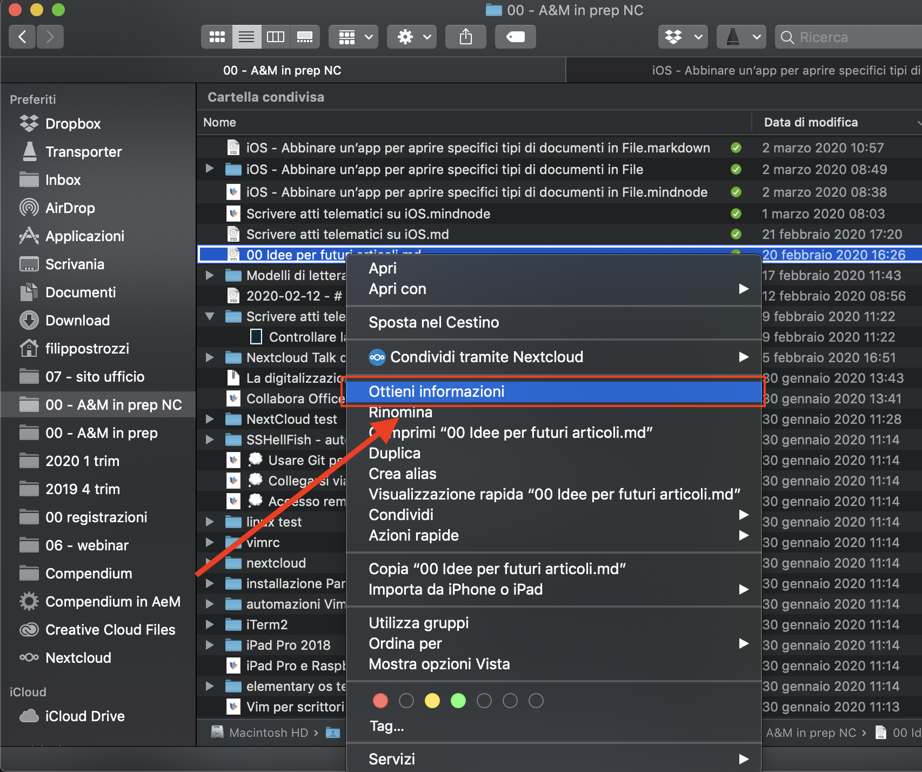922x772 pixels.
Task: Open Scrivania in the sidebar
Action: pos(75,264)
